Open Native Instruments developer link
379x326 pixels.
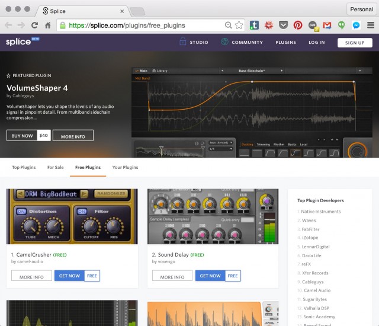[x=320, y=212]
